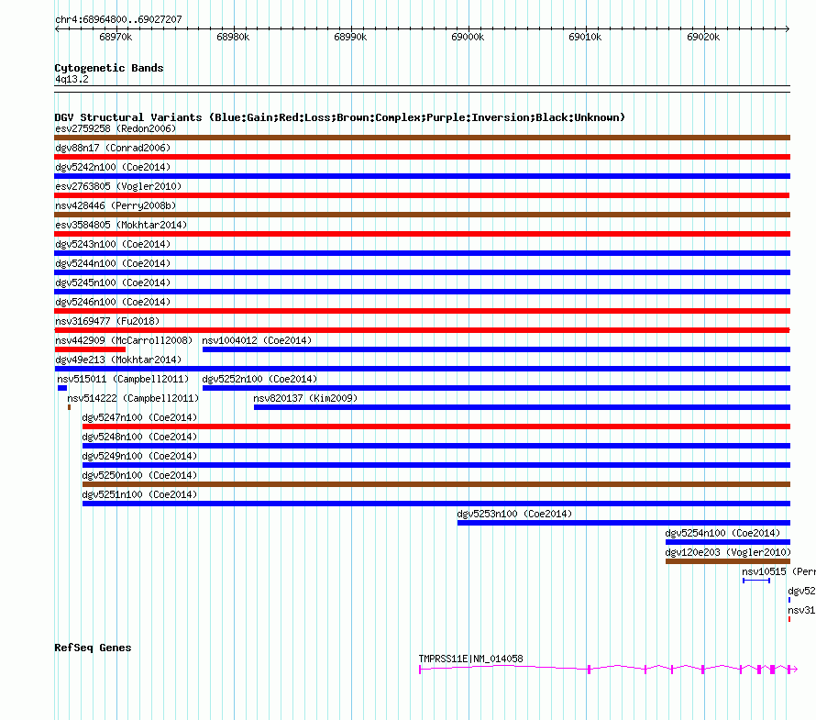Click the chr4:68964800..69027207 coordinate label
816x720 pixels.
click(x=118, y=19)
